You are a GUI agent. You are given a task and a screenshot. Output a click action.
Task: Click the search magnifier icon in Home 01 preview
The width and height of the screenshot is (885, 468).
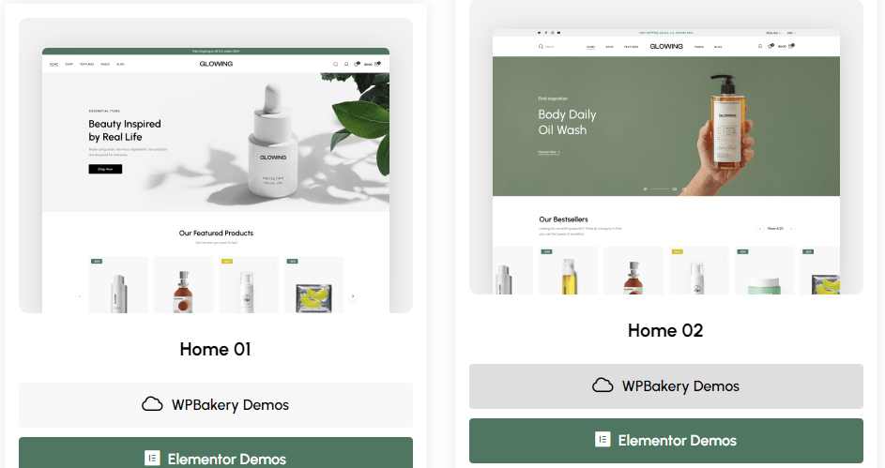tap(335, 65)
